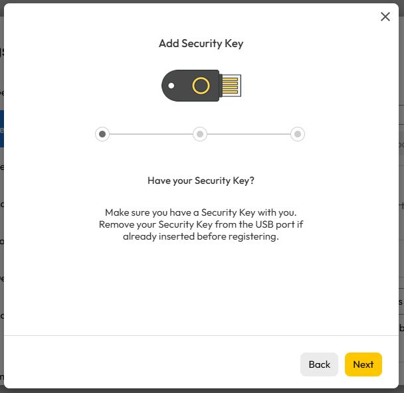This screenshot has height=393, width=404.
Task: Click the security key illustration body
Action: 183,86
